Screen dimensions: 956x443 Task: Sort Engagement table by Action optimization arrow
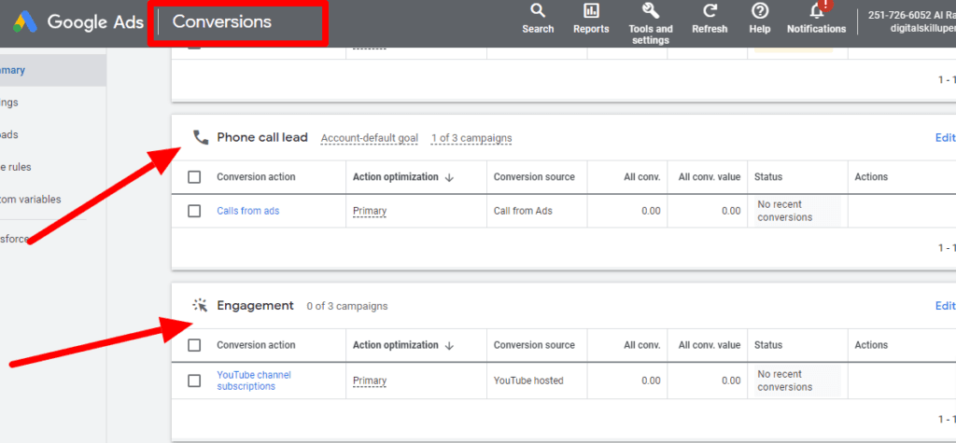tap(449, 345)
